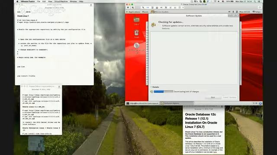Click the macOS volume icon
This screenshot has width=277, height=155.
(x=219, y=1)
